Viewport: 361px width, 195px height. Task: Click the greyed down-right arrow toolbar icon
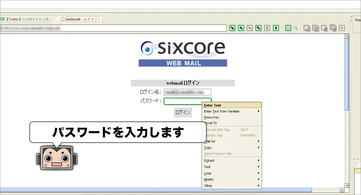click(250, 28)
